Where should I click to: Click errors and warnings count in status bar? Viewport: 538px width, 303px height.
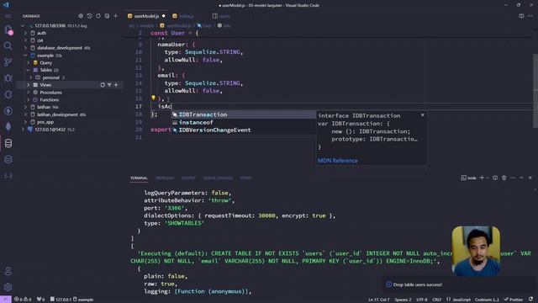[x=23, y=300]
